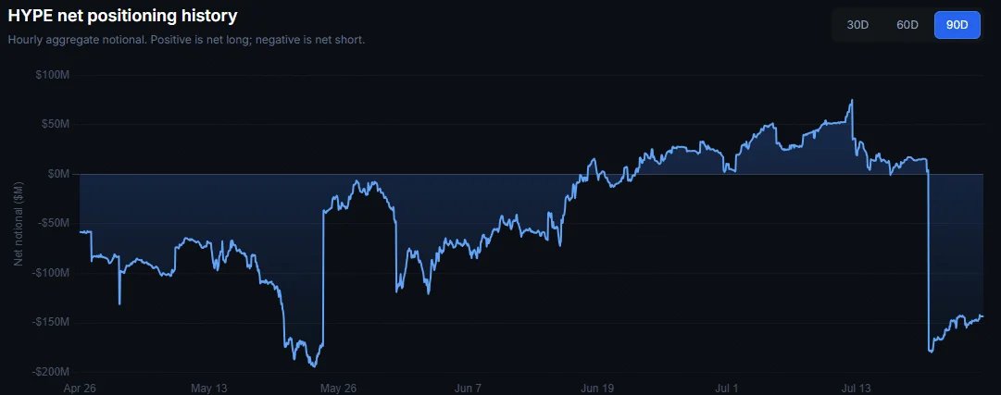Switch to the 60D range
Viewport: 1001px width, 395px height.
907,25
